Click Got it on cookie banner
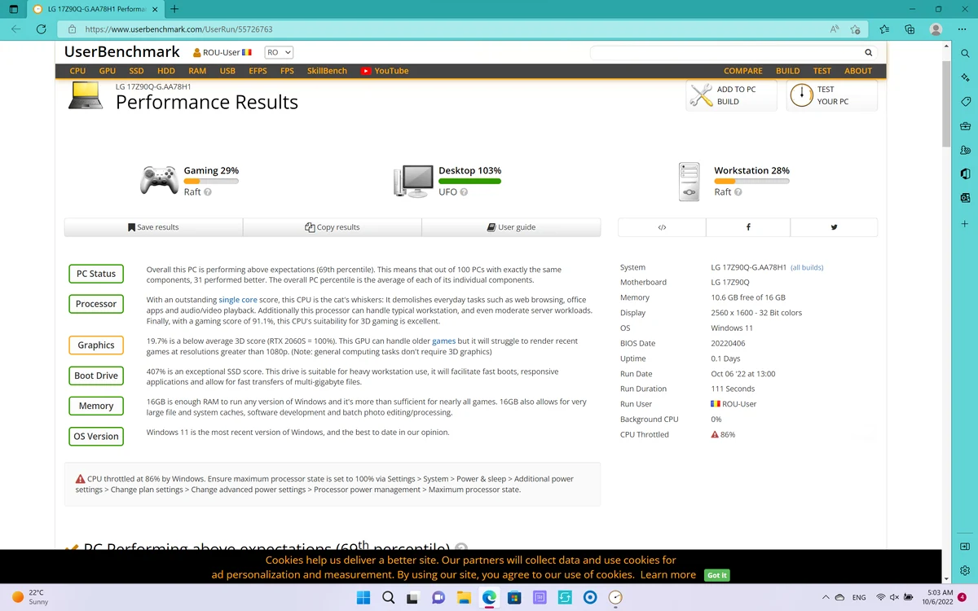 (x=717, y=575)
